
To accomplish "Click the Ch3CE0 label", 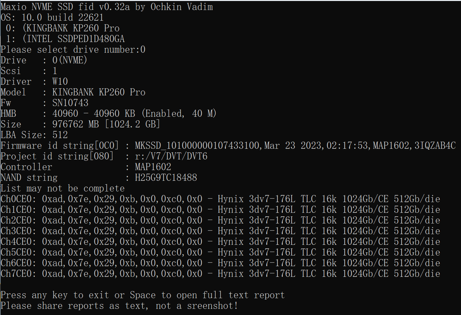I will 18,231.
